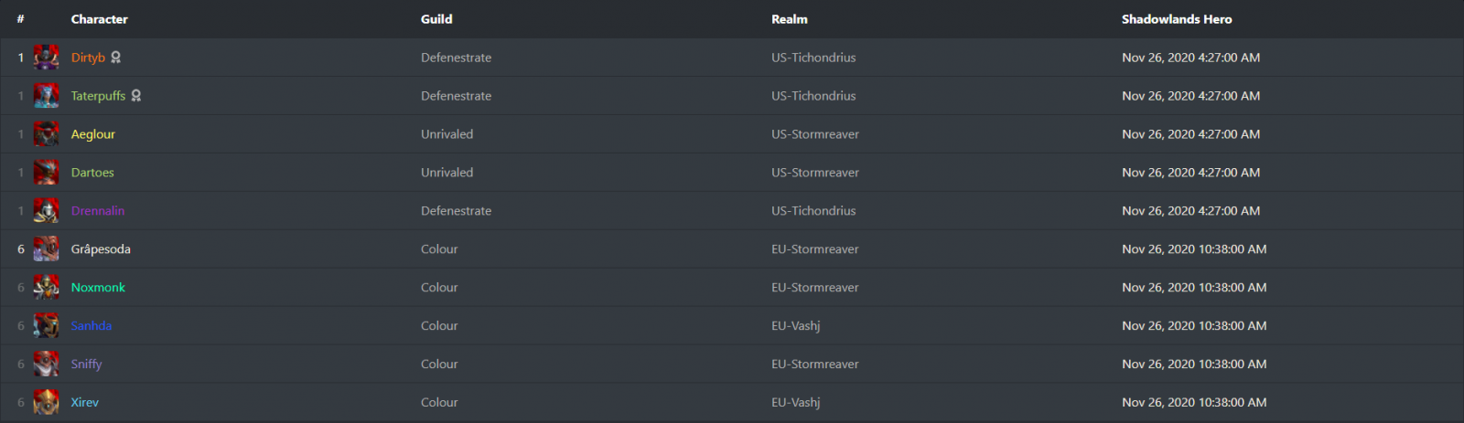
Task: Click the badge icon beside Dirtyb
Action: coord(115,58)
